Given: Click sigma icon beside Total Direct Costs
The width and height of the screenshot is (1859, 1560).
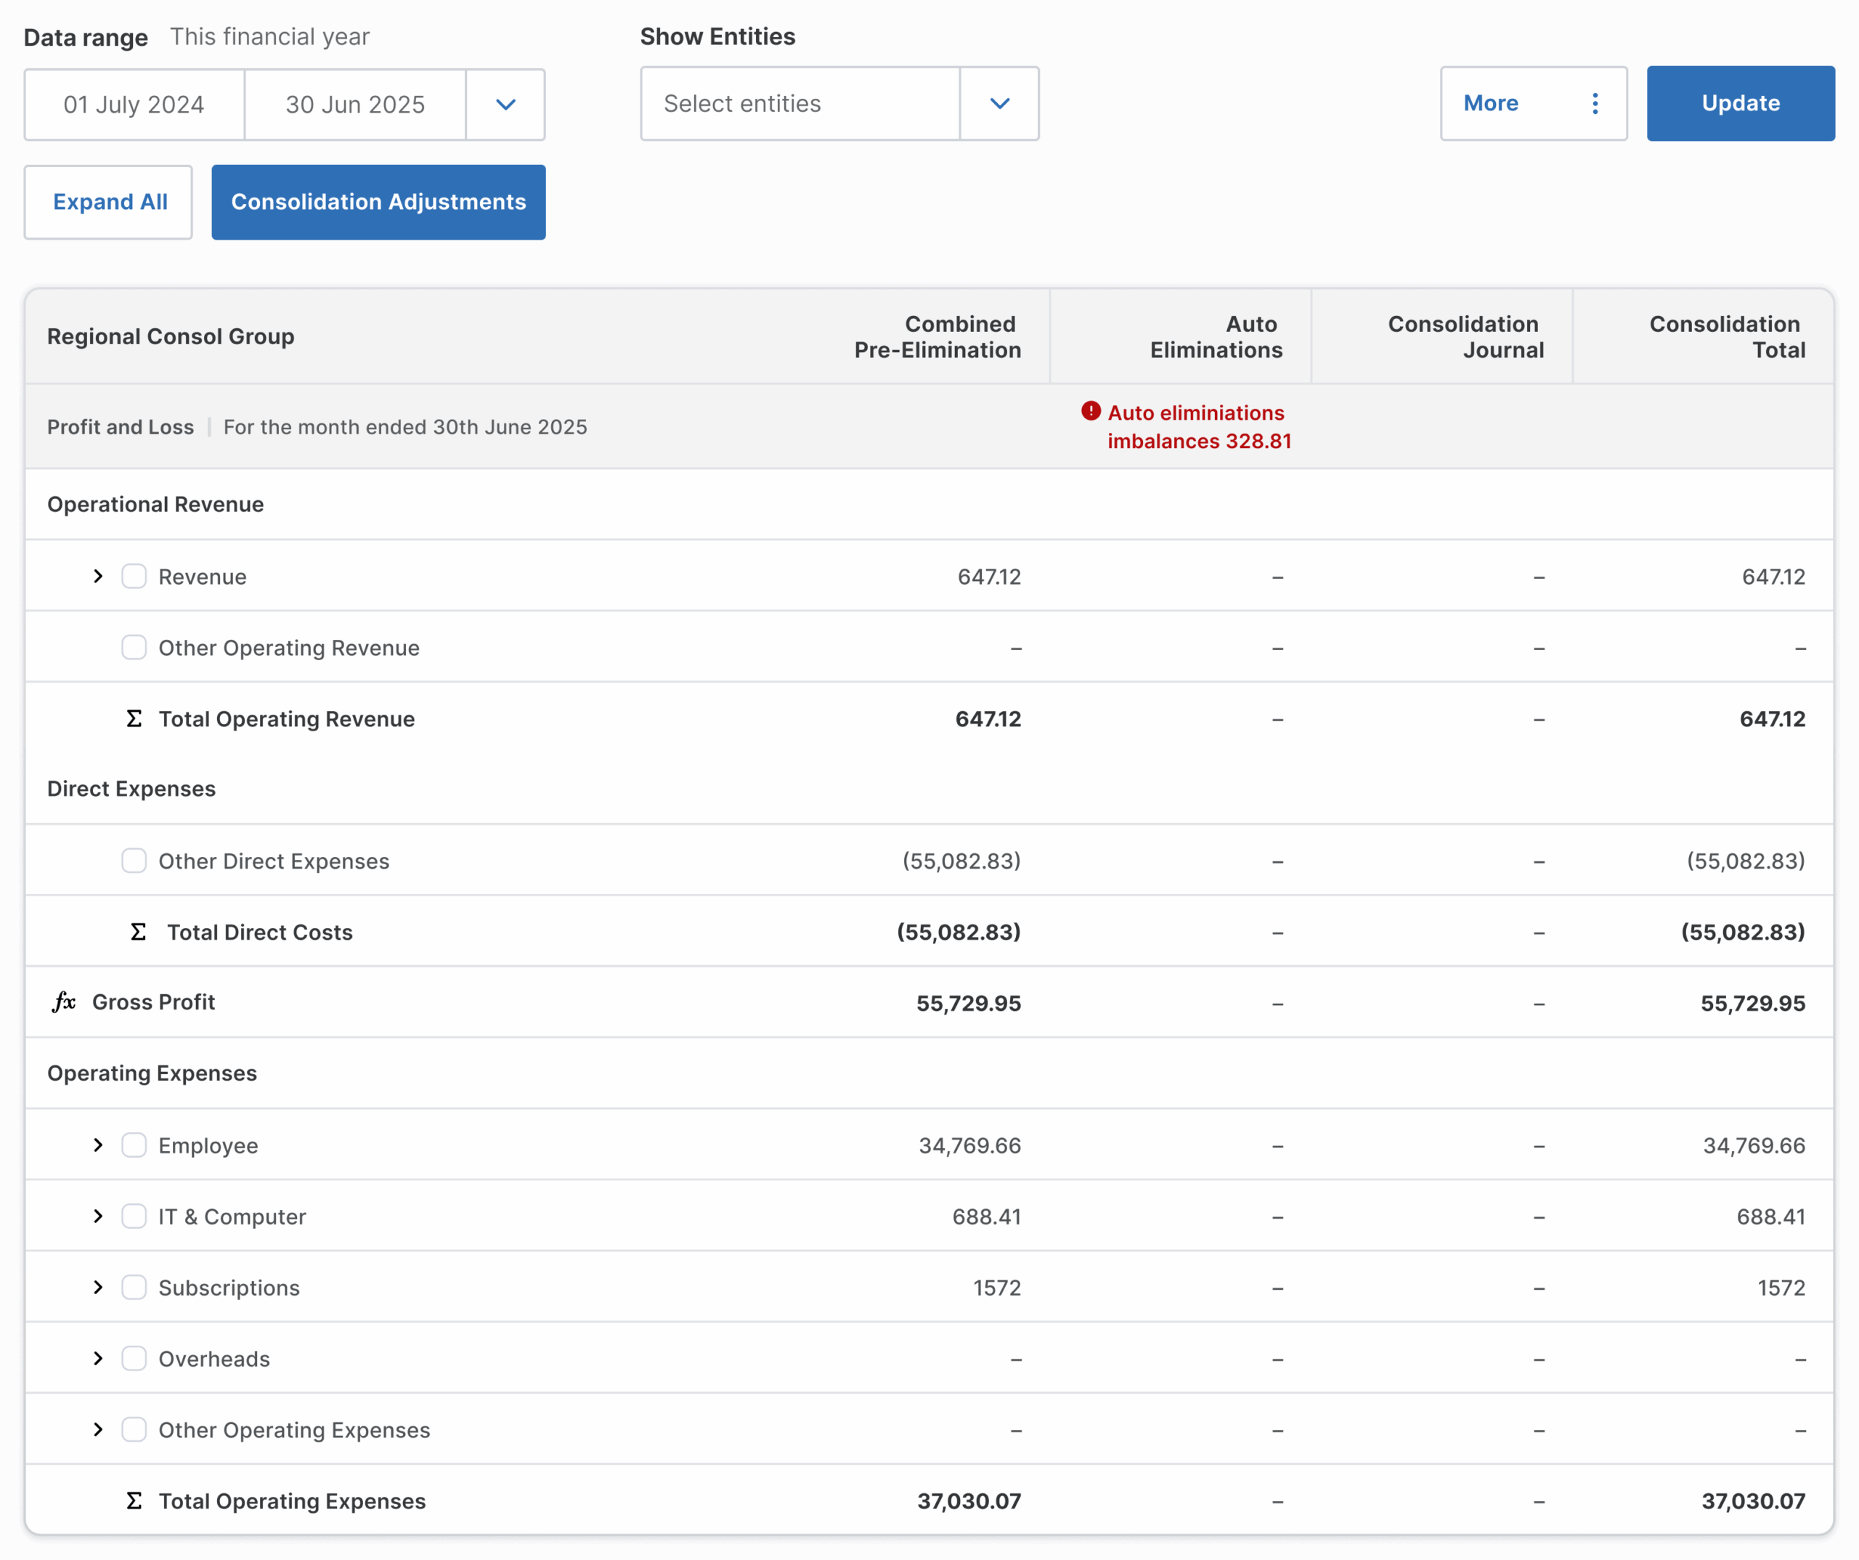Looking at the screenshot, I should pos(138,931).
